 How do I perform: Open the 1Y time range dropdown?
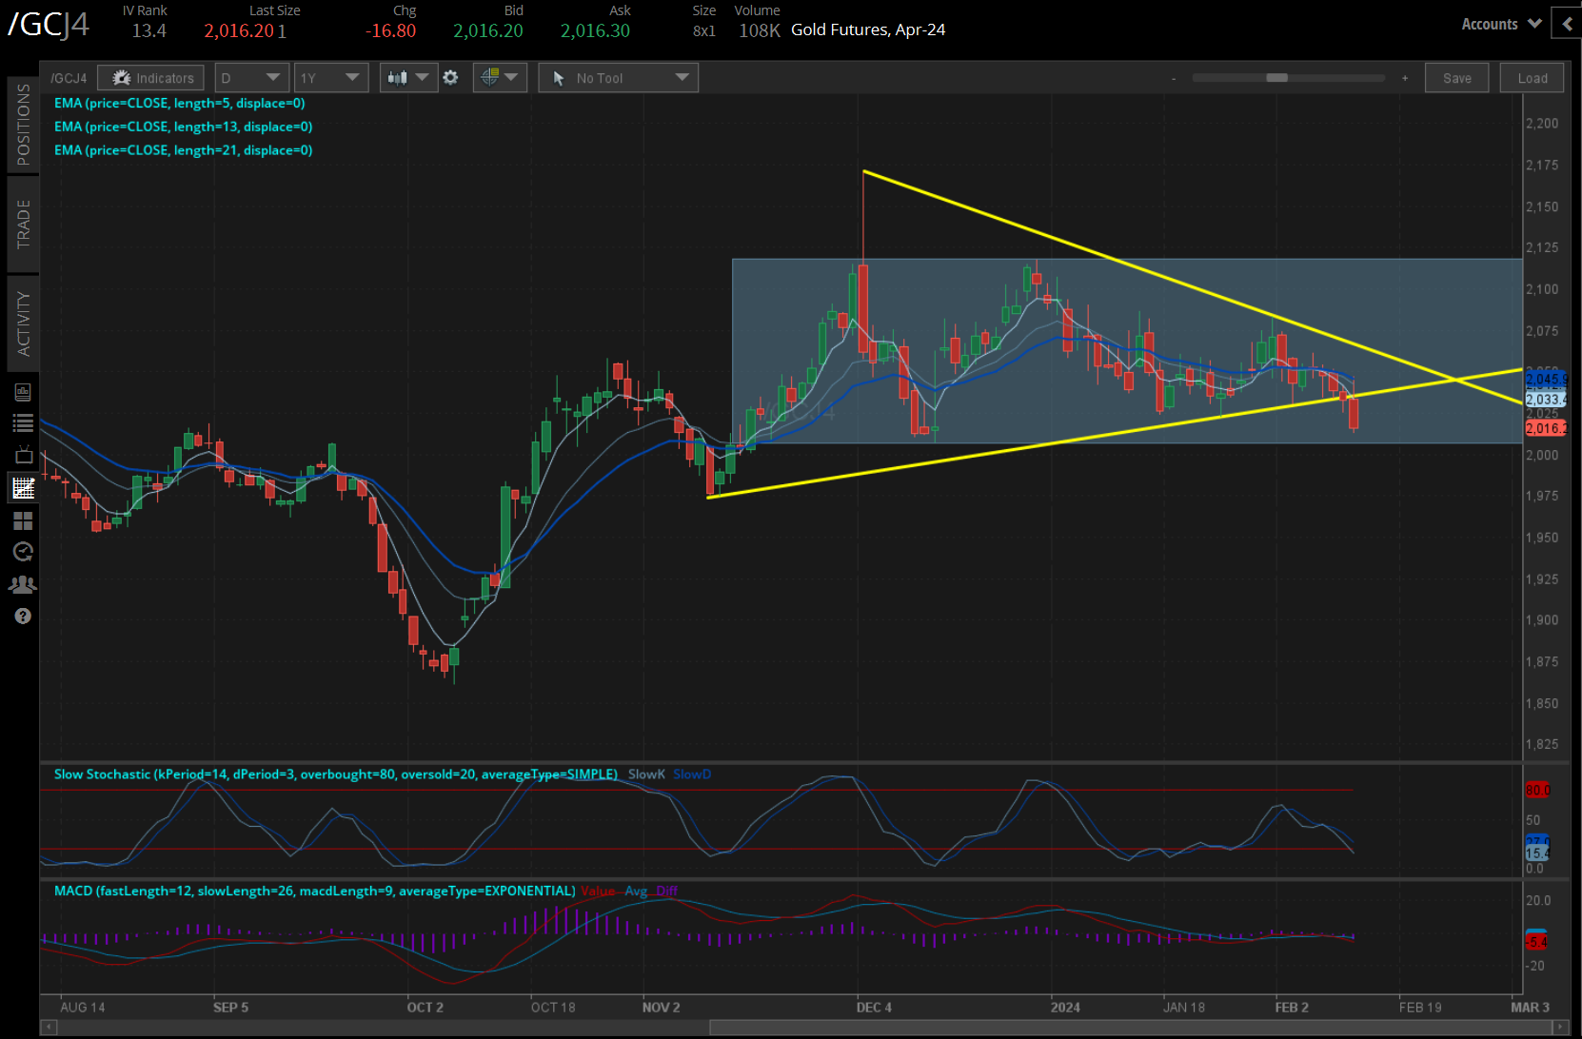pyautogui.click(x=330, y=78)
